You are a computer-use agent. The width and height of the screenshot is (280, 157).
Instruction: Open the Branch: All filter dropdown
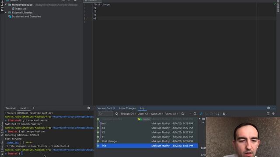128,114
